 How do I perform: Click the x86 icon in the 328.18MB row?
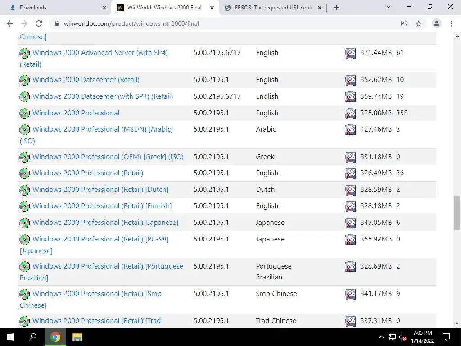tap(350, 206)
